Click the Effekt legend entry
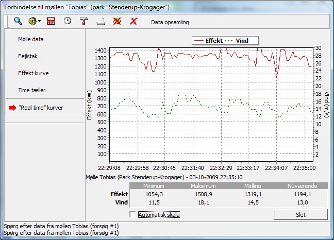 [x=209, y=41]
